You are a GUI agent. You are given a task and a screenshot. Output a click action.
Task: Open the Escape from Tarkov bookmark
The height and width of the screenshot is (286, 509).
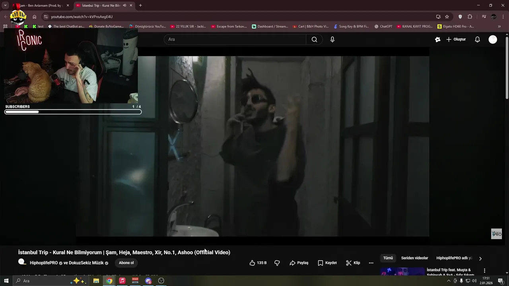click(229, 27)
